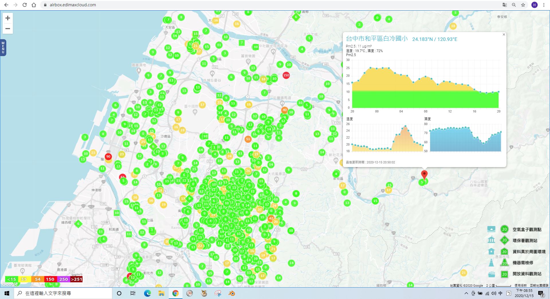
Task: Select the red 90 marker near the coast
Action: coord(108,157)
